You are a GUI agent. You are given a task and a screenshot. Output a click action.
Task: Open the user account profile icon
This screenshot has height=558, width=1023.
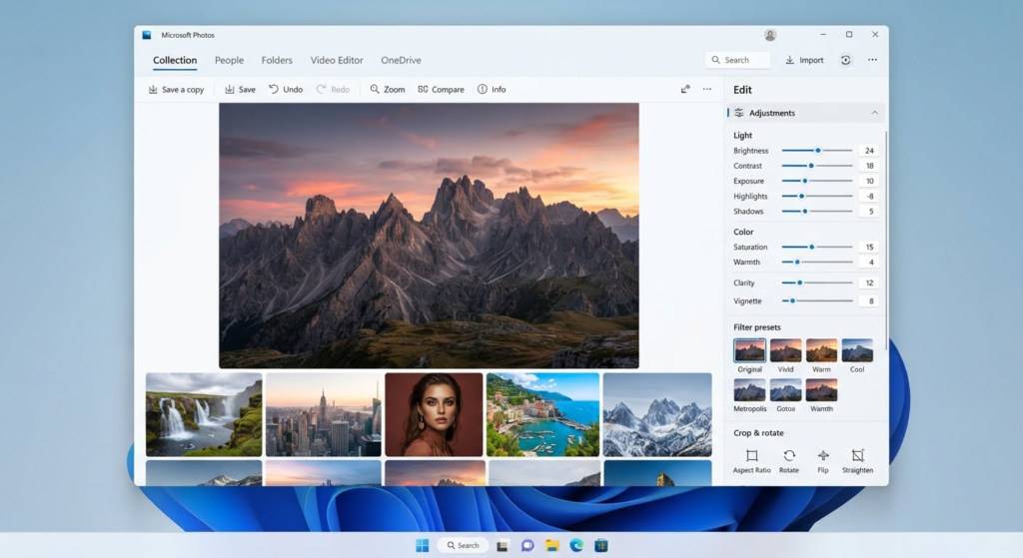click(x=770, y=35)
